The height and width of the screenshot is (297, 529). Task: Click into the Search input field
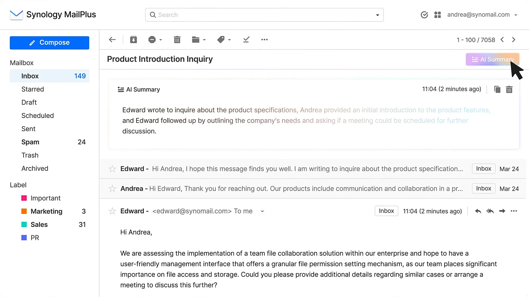tap(264, 15)
